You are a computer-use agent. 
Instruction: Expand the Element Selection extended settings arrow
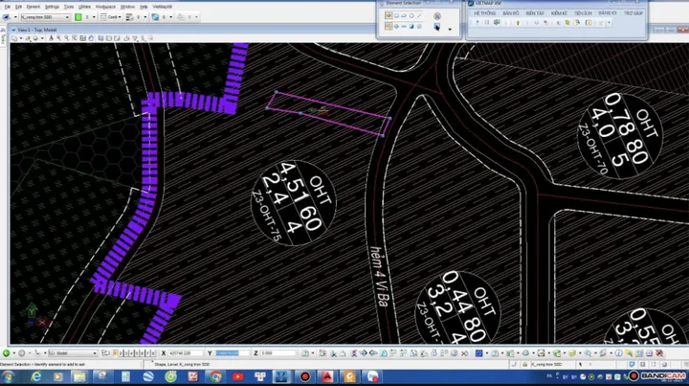(450, 29)
